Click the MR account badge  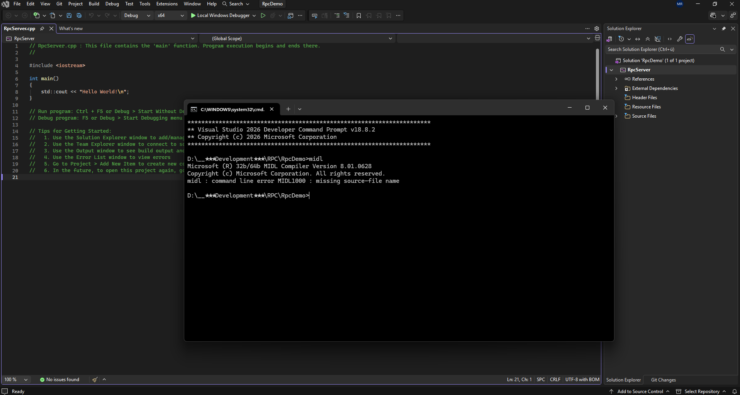680,4
